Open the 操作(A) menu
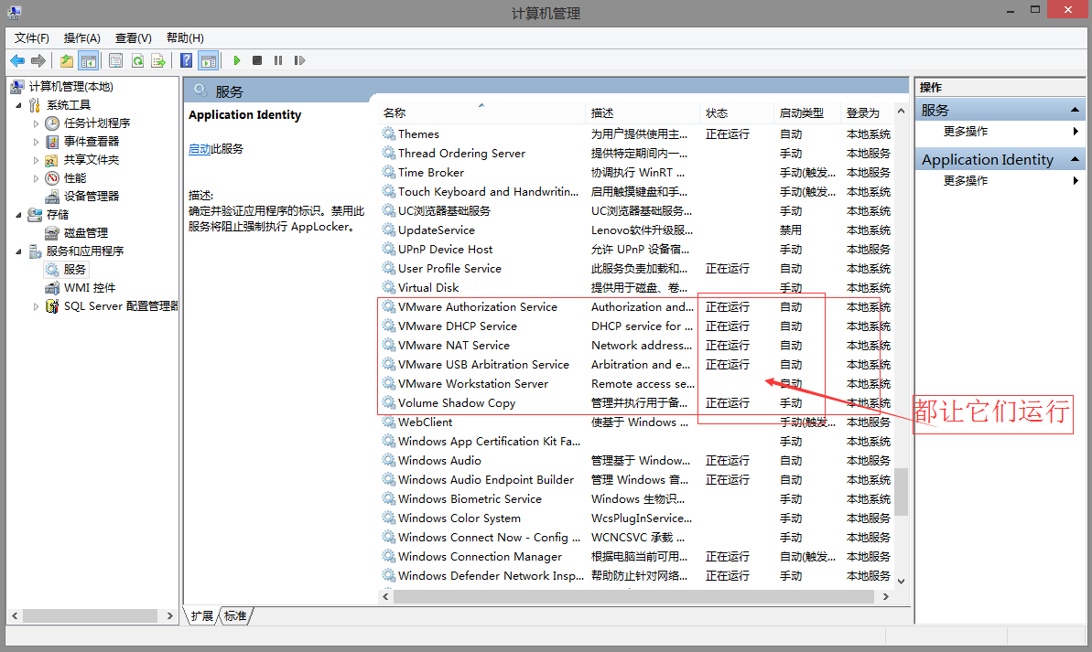 tap(82, 38)
